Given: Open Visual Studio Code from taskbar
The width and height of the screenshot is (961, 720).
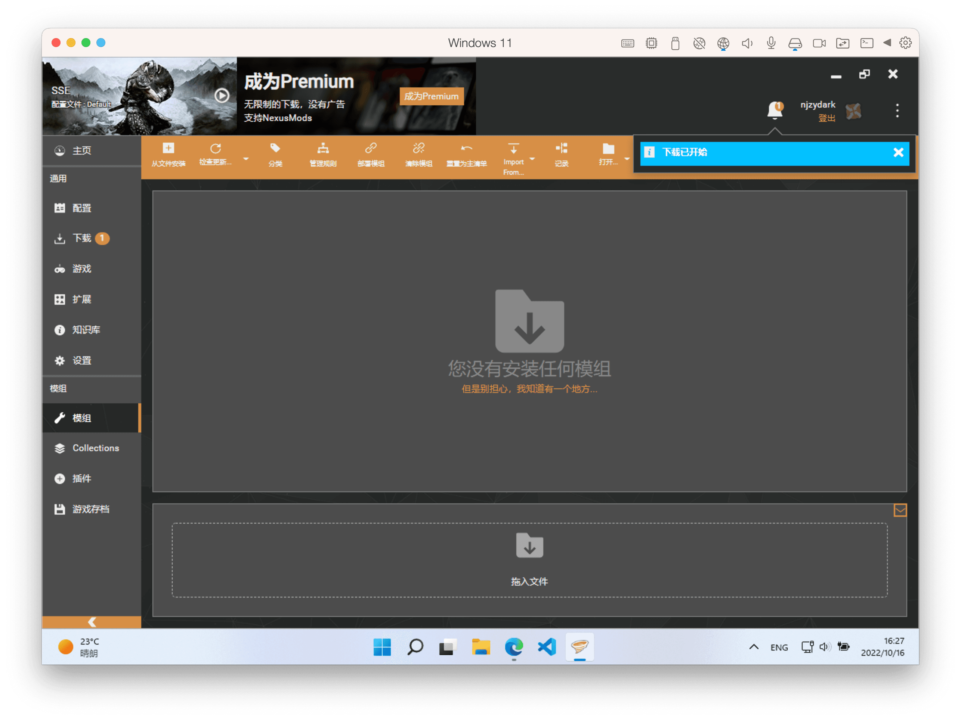Looking at the screenshot, I should tap(547, 647).
